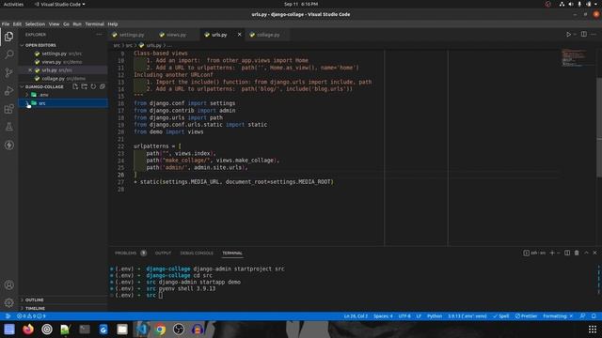
Task: Switch to the views.py tab
Action: click(176, 35)
